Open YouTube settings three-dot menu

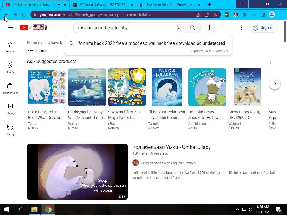[x=241, y=28]
